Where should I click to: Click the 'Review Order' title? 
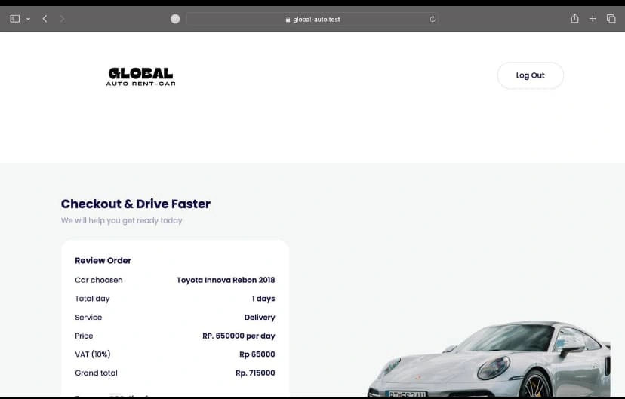click(x=103, y=260)
